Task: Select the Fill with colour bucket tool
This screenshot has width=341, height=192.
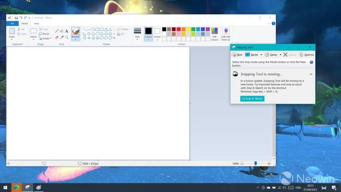Action: click(x=62, y=31)
